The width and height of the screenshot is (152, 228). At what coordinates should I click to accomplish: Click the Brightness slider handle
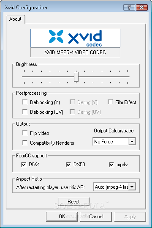pos(76,77)
